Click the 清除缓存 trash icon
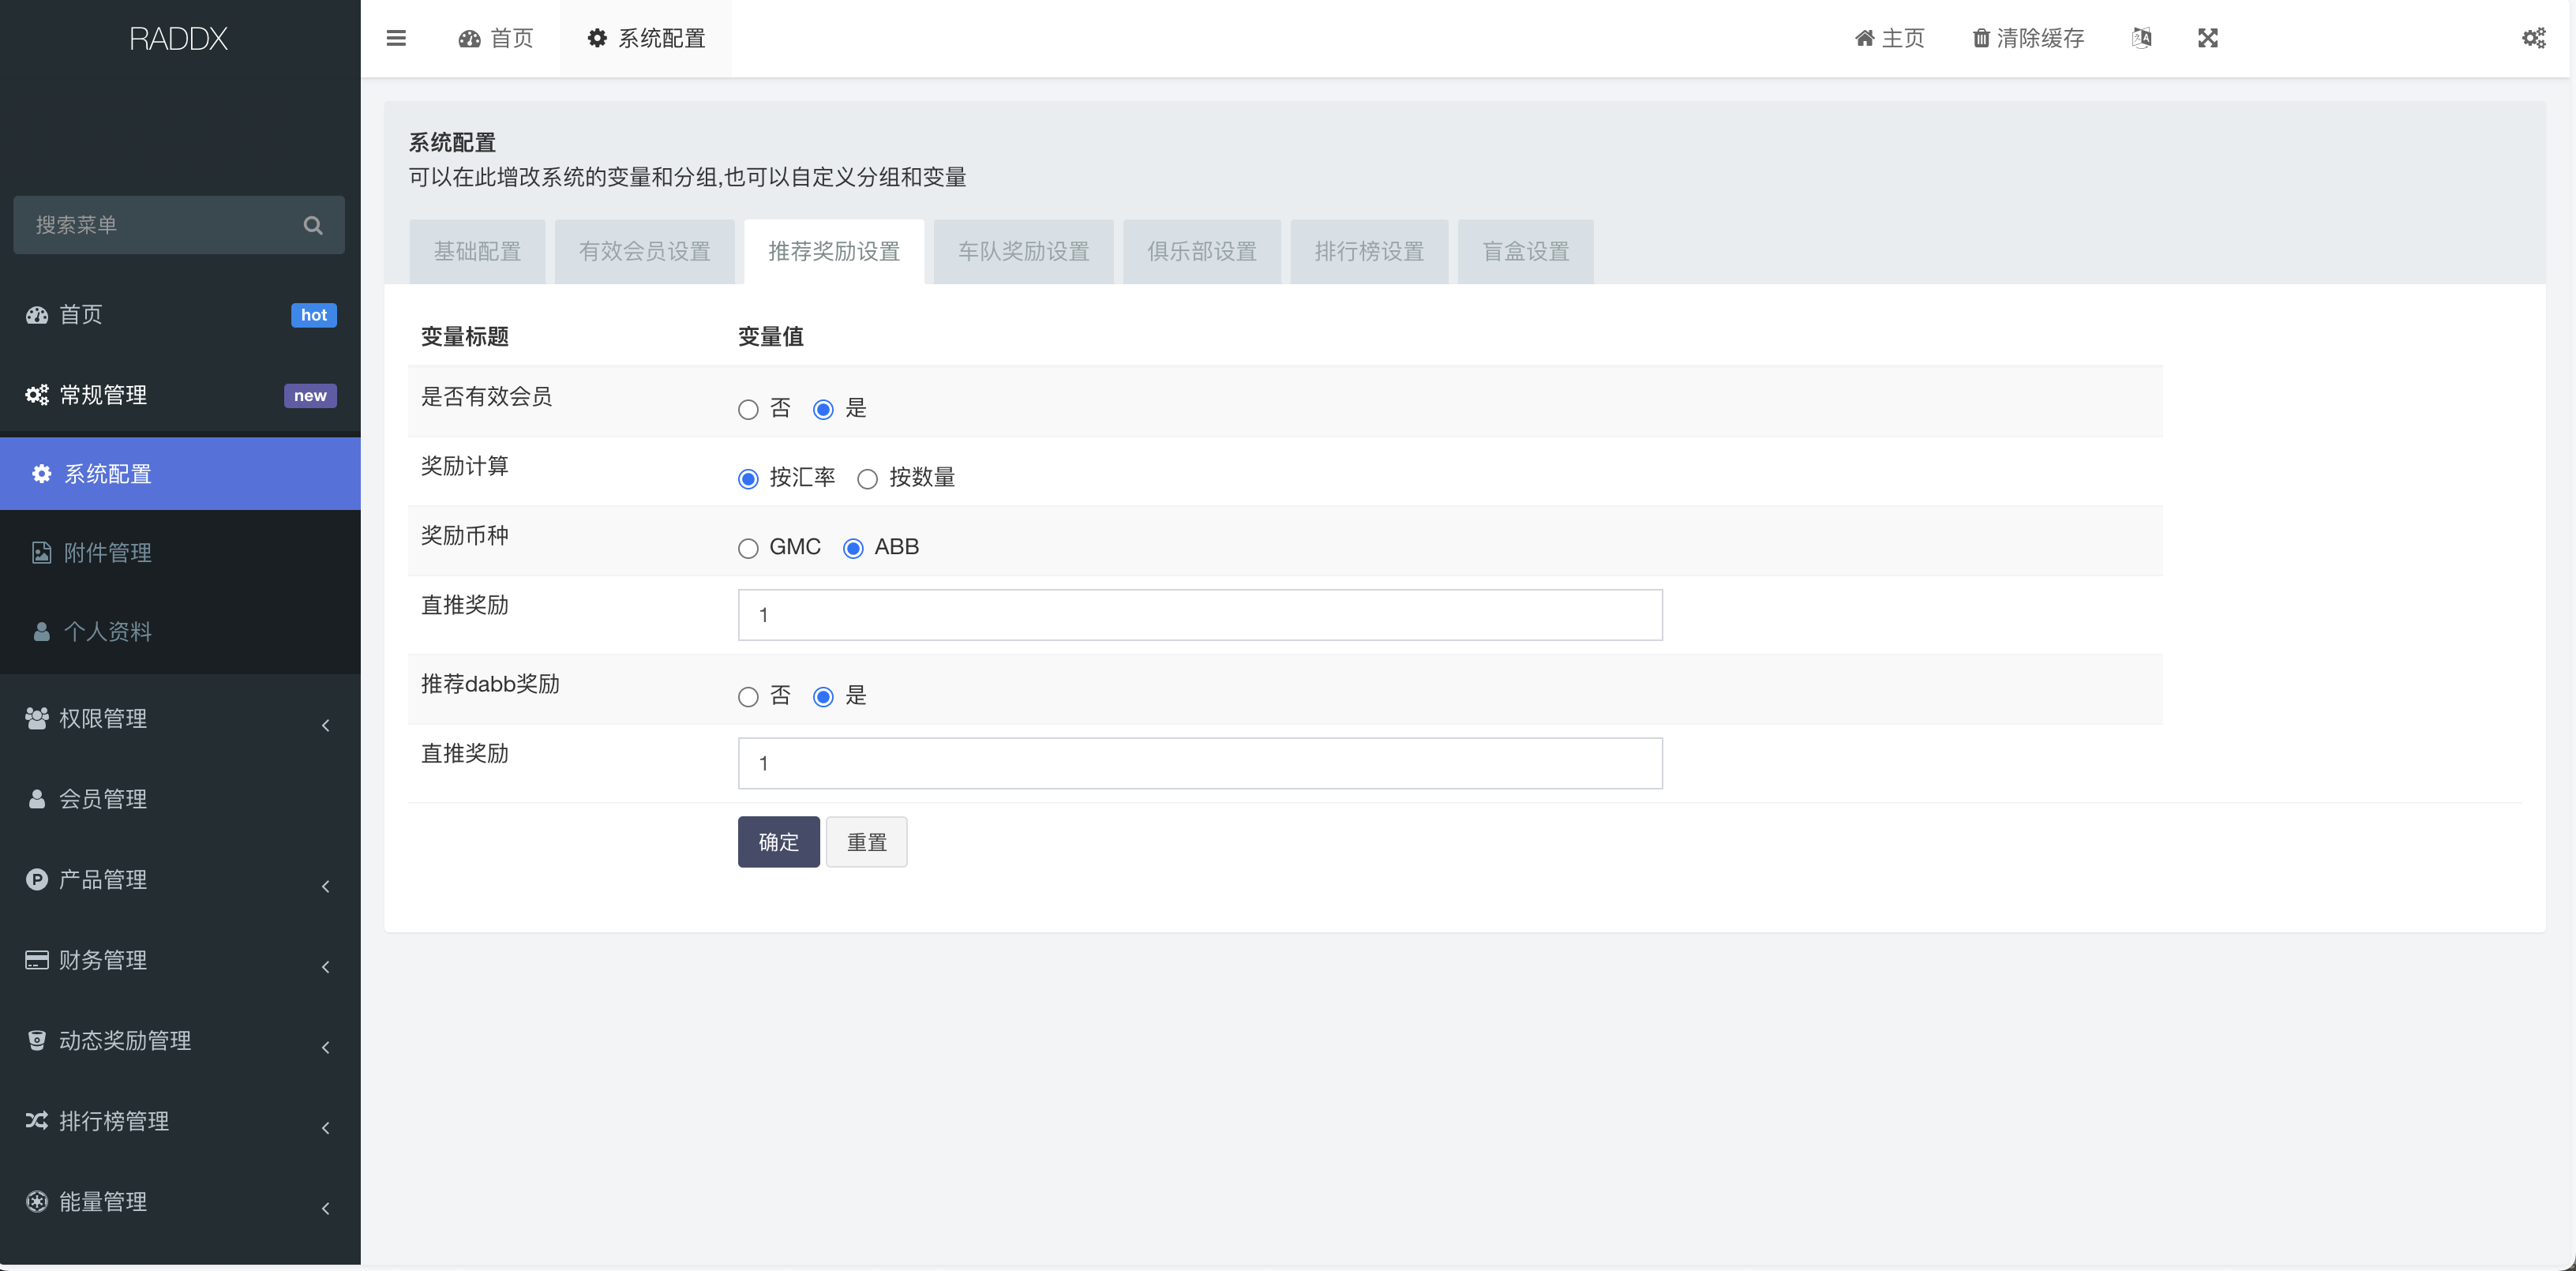2576x1271 pixels. point(1981,38)
